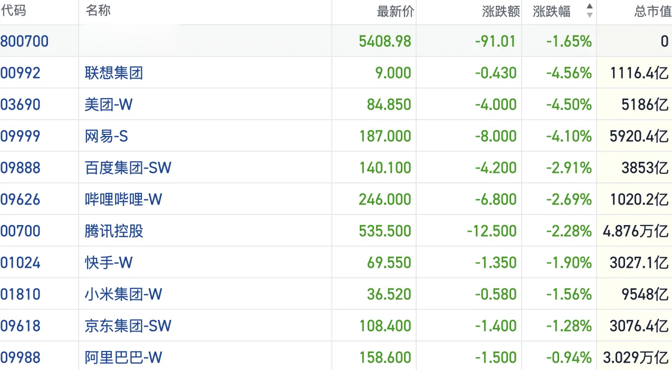Viewport: 672px width, 370px height.
Task: Sort by the 涨跌额 column header
Action: 501,12
